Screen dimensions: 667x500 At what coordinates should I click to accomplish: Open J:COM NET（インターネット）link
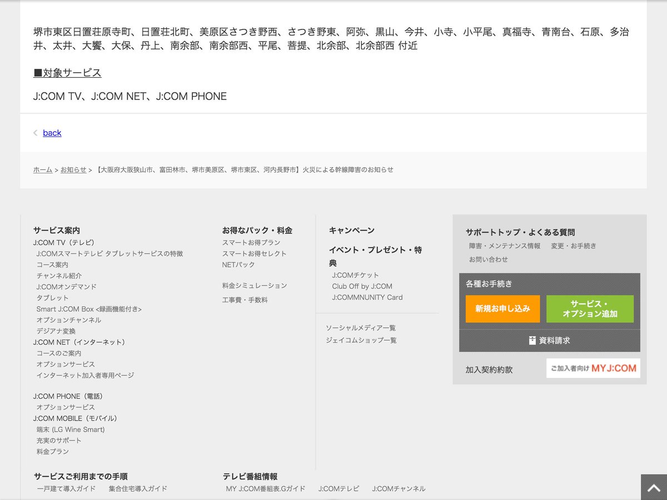tap(79, 342)
